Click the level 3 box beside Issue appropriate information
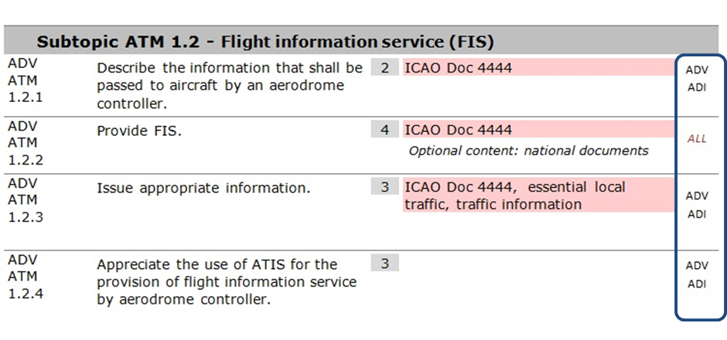Image resolution: width=727 pixels, height=340 pixels. 385,187
